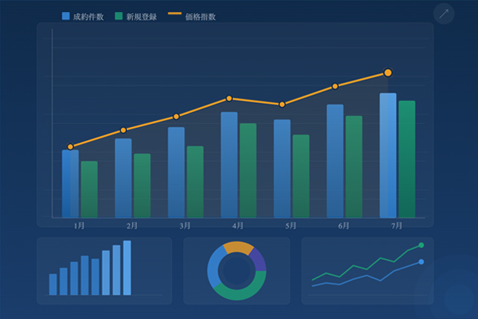Viewport: 478px width, 319px height.
Task: Toggle the 成約件数 blue legend swatch
Action: 66,16
